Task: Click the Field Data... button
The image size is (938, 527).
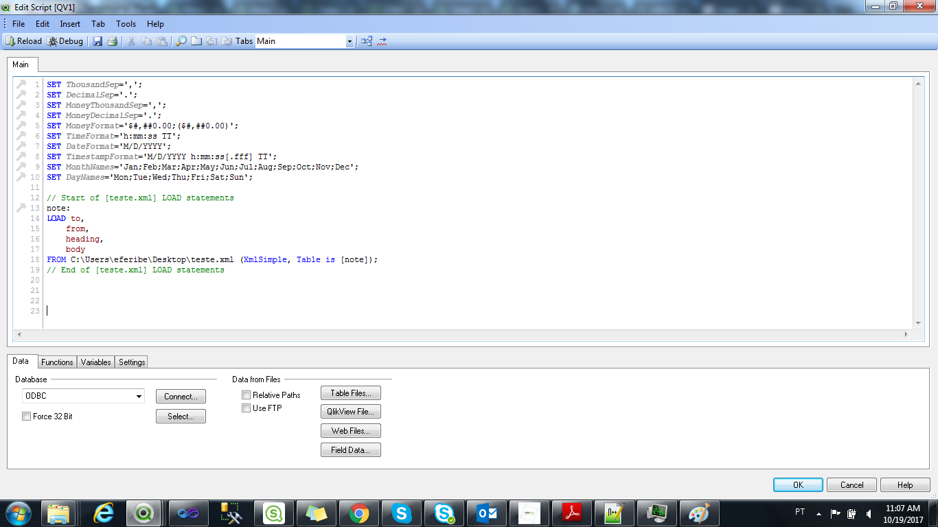Action: (351, 450)
